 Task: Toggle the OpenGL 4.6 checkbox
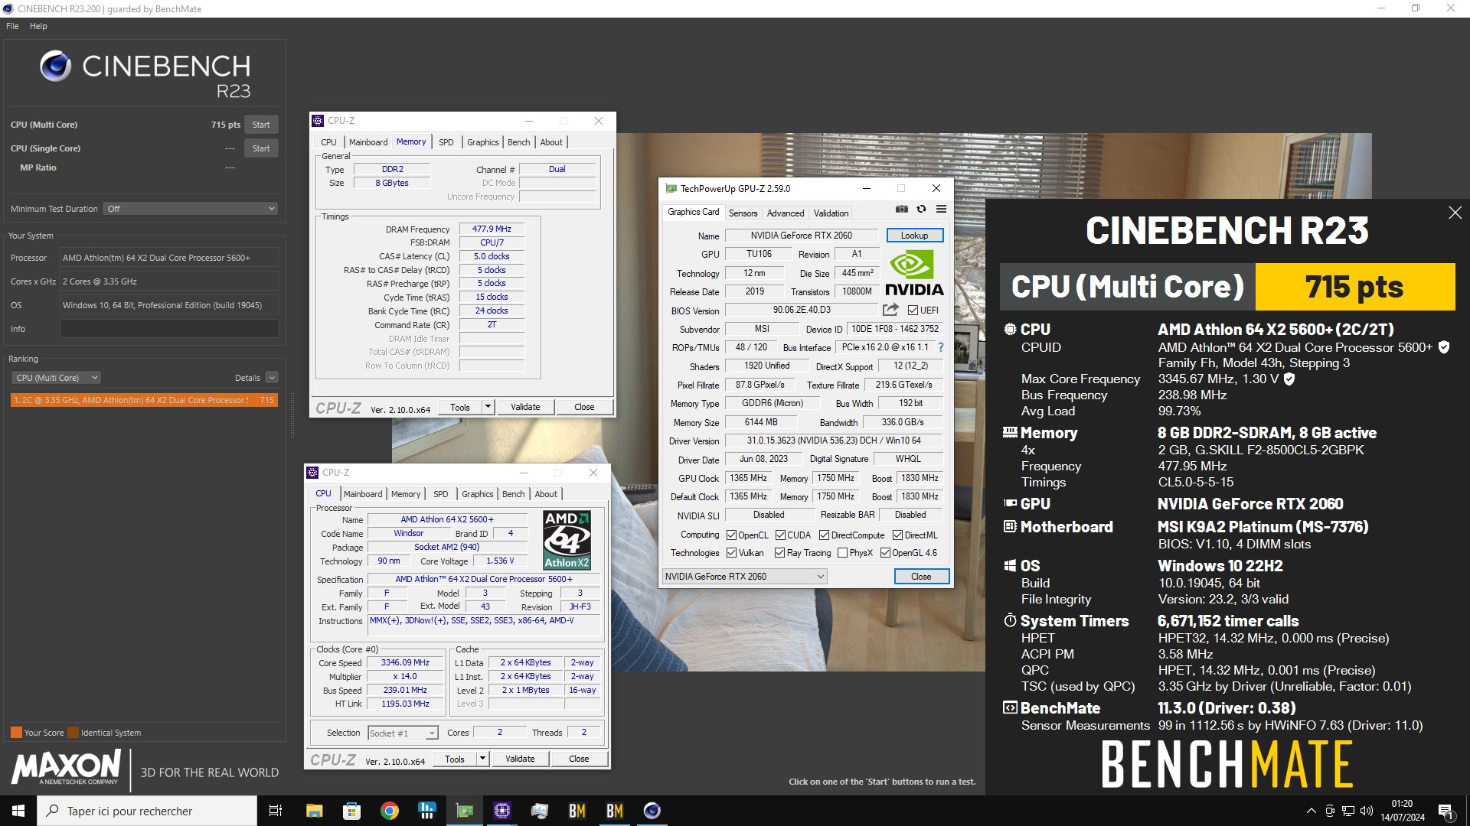pos(886,553)
